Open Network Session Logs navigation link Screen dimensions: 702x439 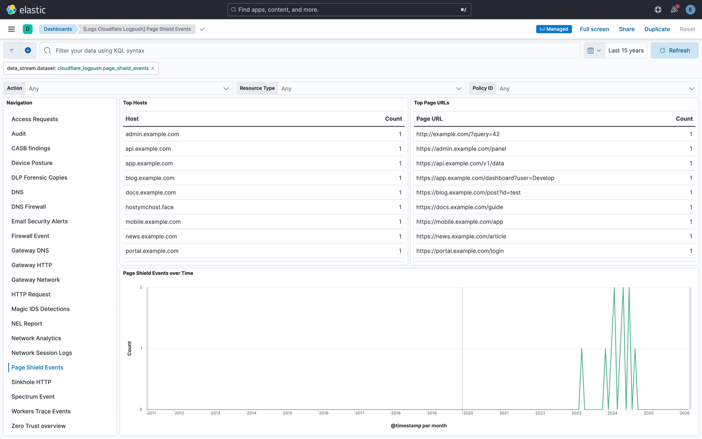(x=42, y=353)
